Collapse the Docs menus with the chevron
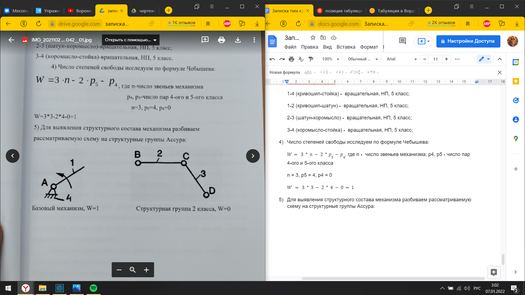This screenshot has height=295, width=525. tap(500, 59)
